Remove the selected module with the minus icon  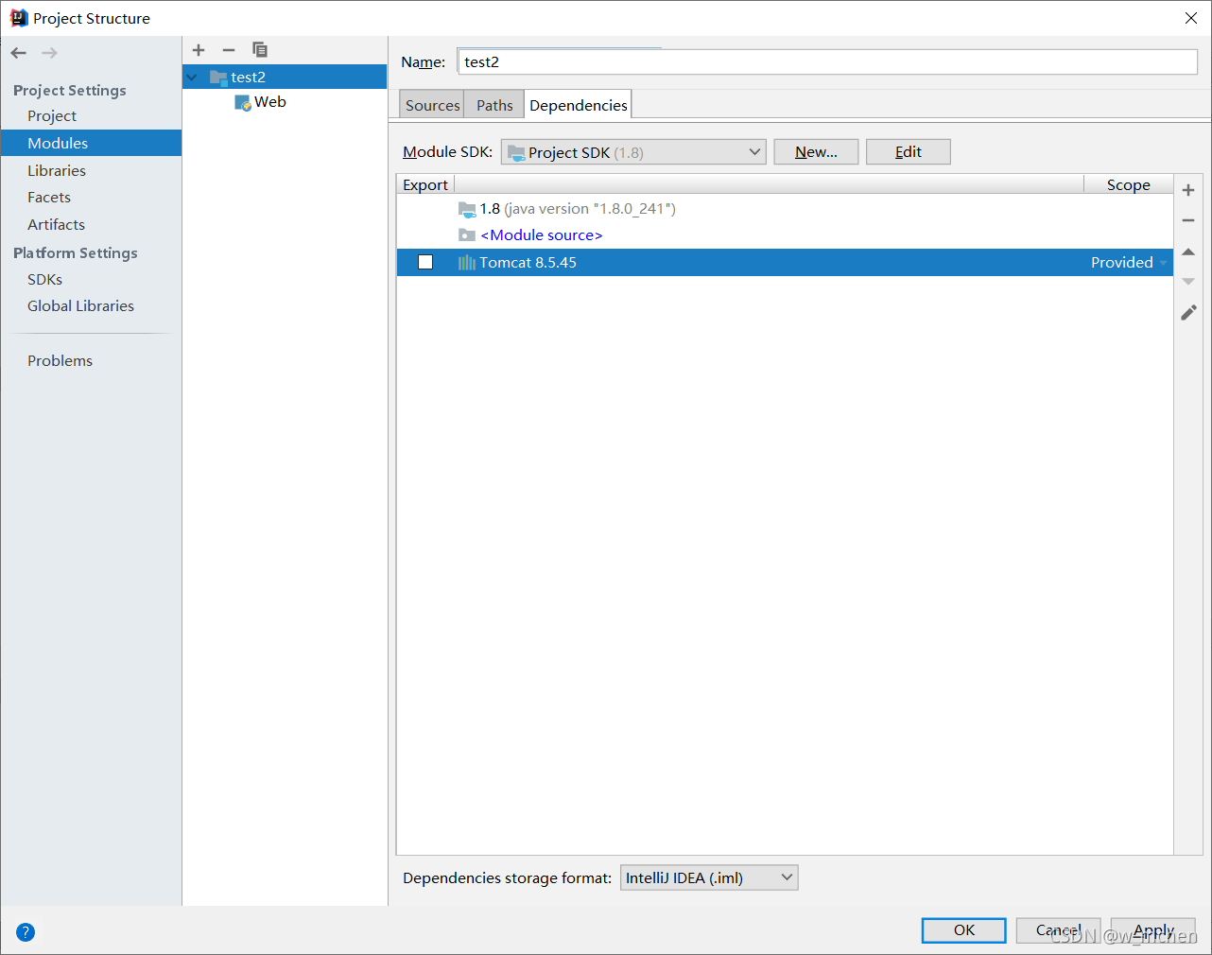229,50
